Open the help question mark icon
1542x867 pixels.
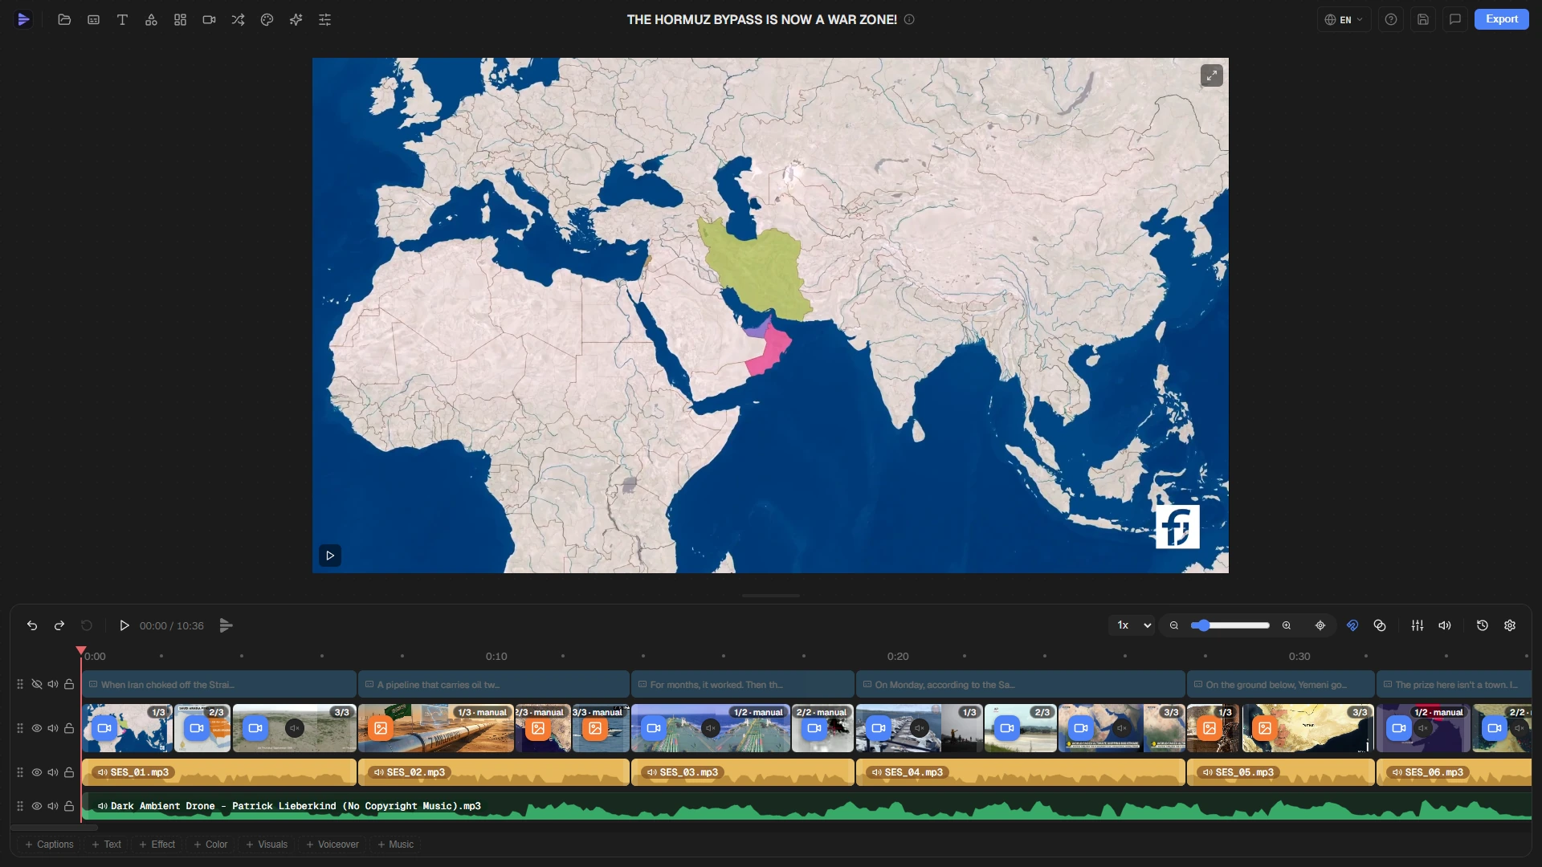pos(1391,19)
